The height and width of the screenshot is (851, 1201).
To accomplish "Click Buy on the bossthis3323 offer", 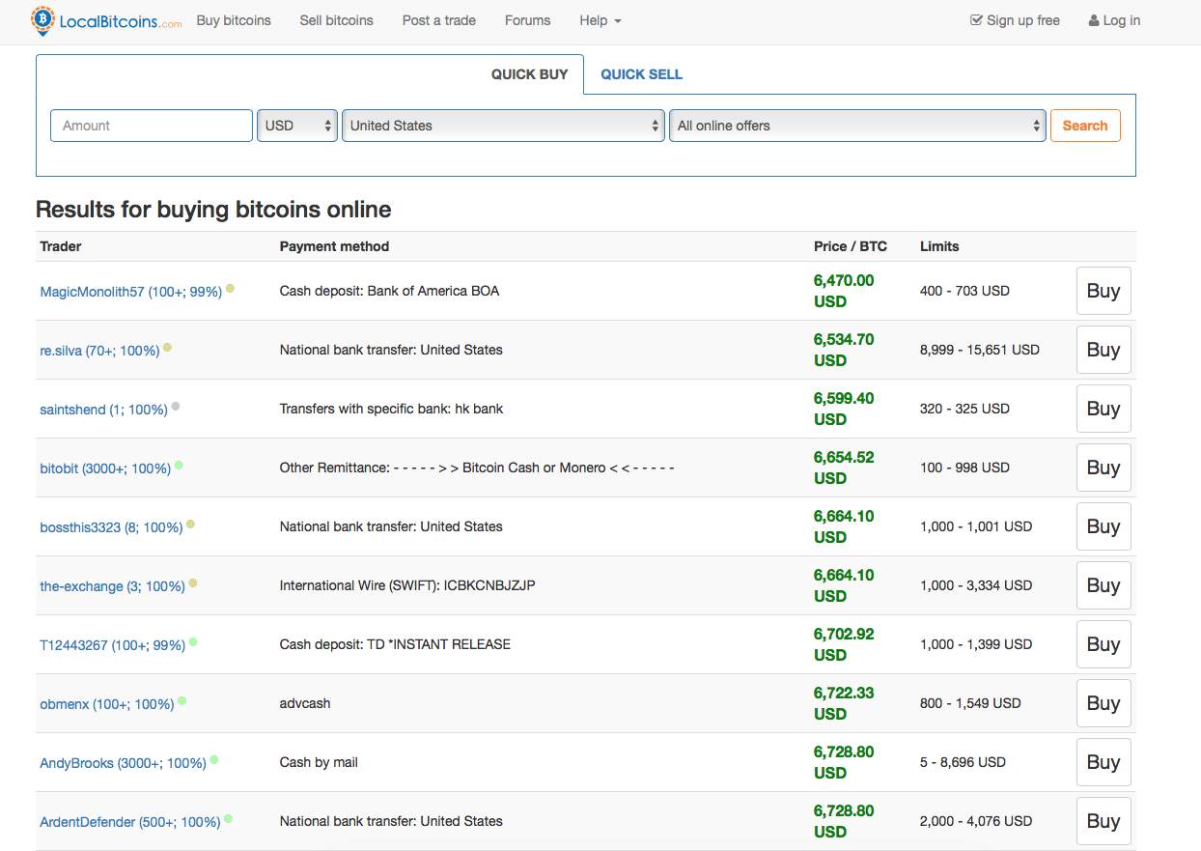I will (x=1103, y=526).
